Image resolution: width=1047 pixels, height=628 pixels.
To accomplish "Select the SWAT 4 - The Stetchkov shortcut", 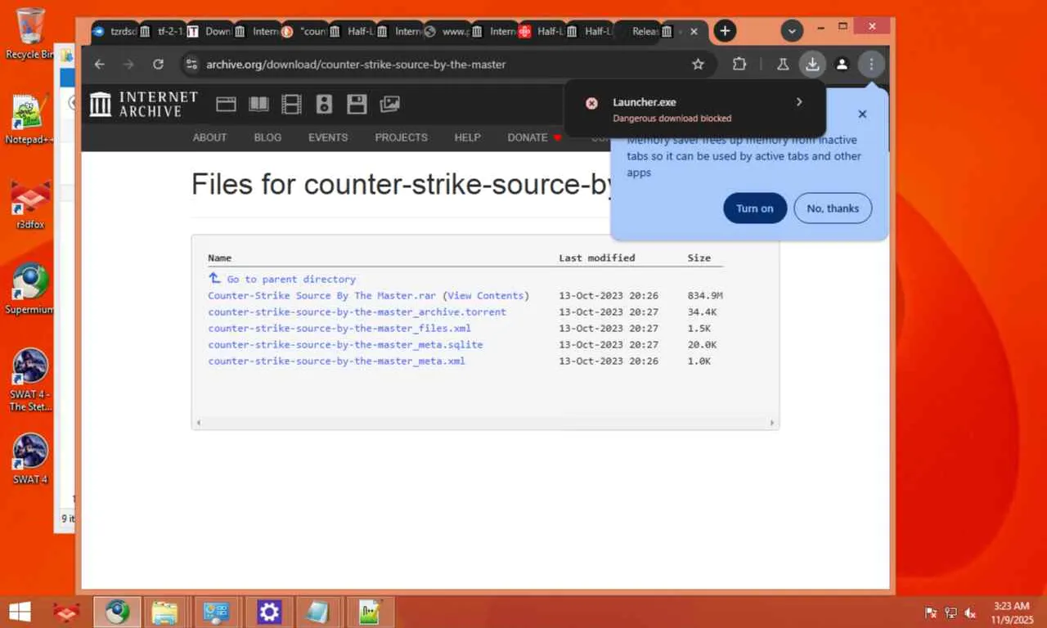I will [30, 379].
